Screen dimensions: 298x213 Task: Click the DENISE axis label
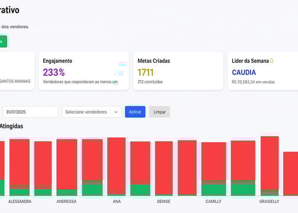click(x=164, y=201)
